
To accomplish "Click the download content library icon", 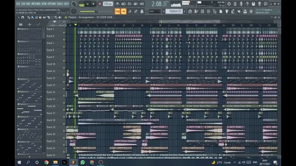I will click(x=245, y=12).
